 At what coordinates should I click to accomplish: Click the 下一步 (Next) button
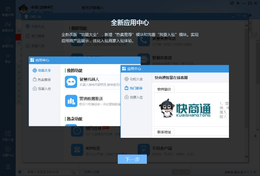click(132, 159)
